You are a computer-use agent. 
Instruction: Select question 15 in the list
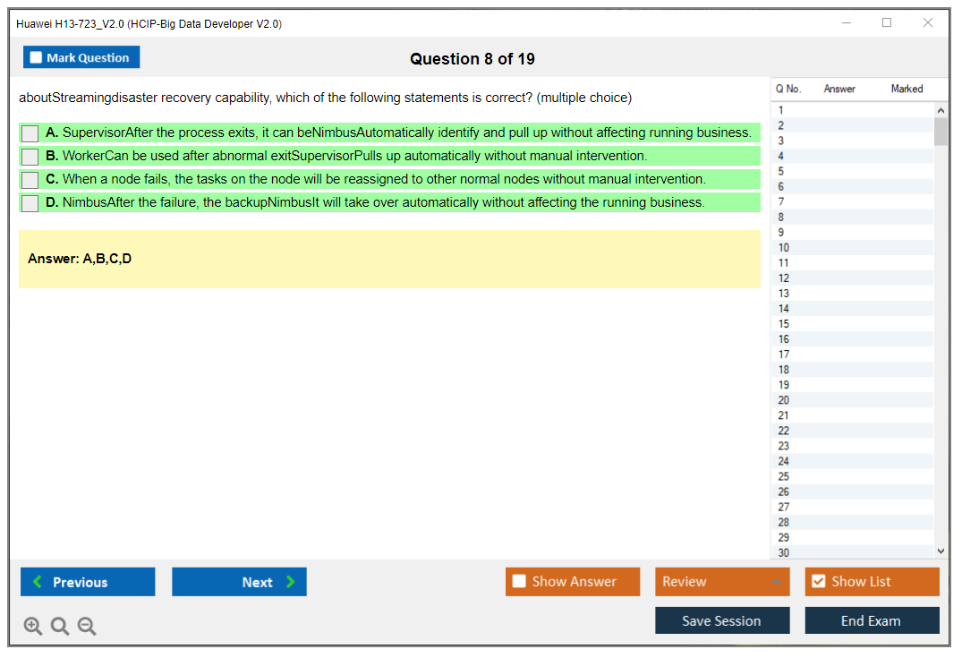pyautogui.click(x=784, y=324)
